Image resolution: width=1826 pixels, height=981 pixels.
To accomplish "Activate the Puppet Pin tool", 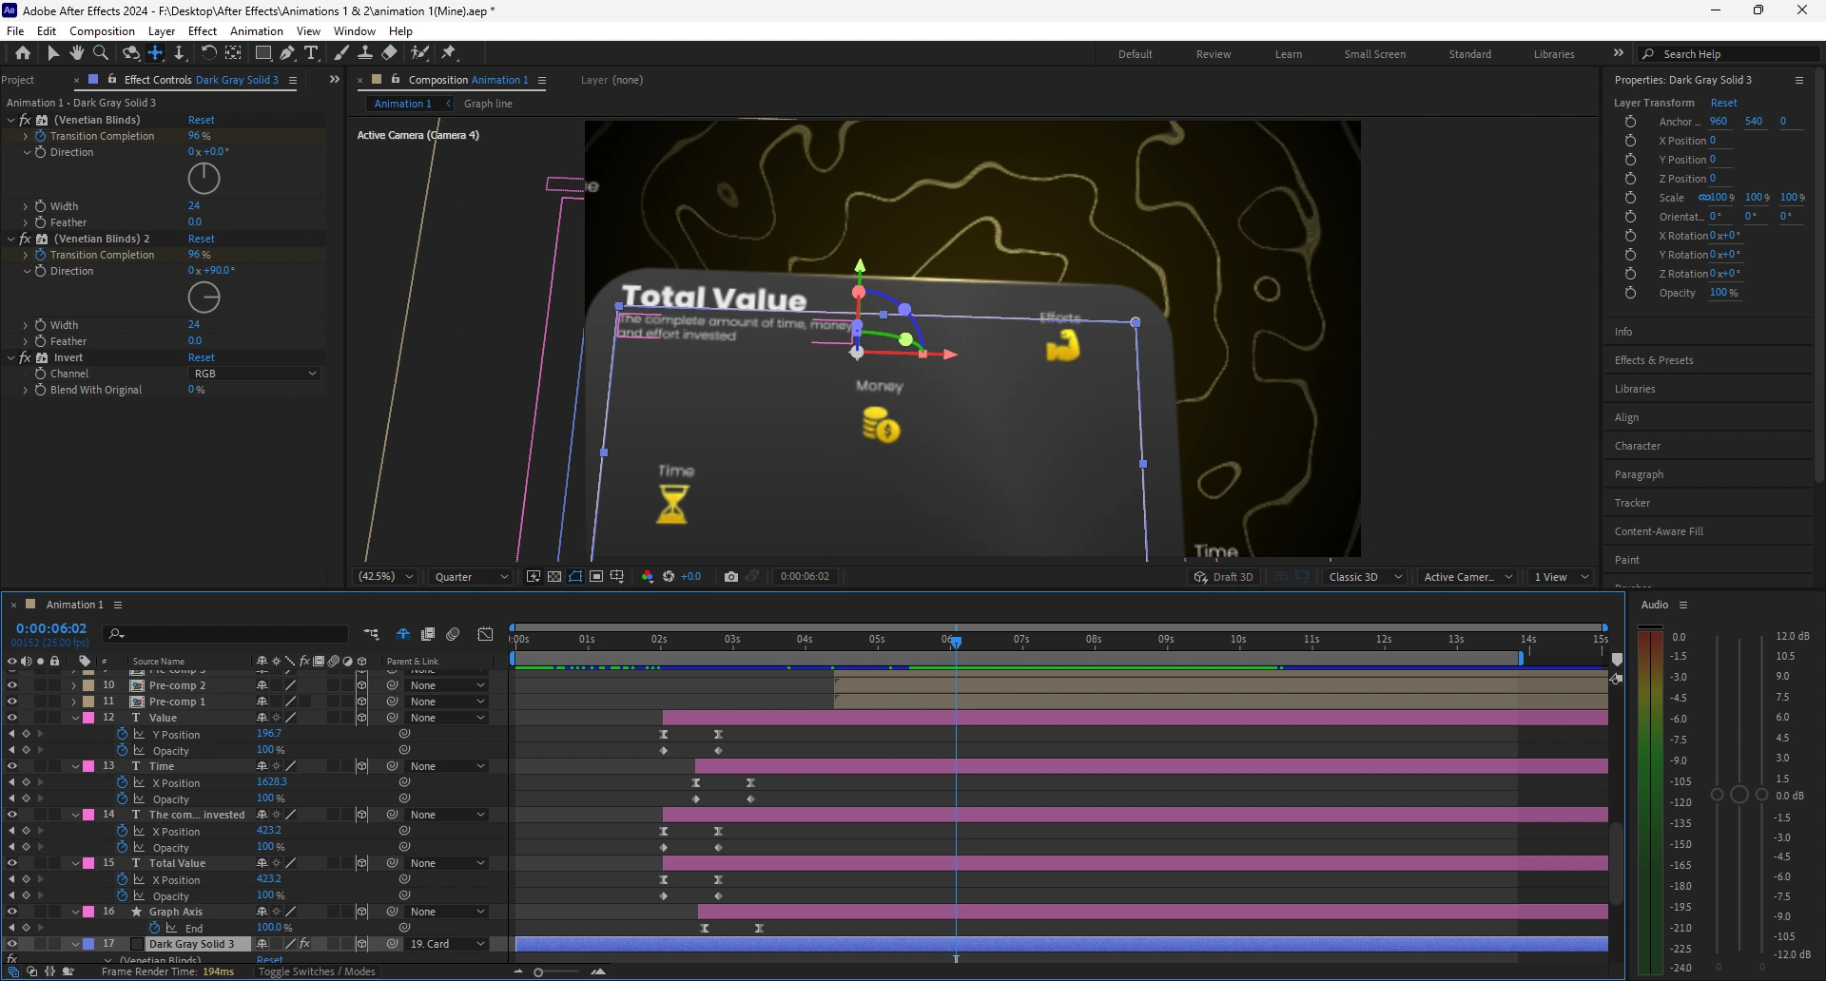I will pyautogui.click(x=449, y=53).
